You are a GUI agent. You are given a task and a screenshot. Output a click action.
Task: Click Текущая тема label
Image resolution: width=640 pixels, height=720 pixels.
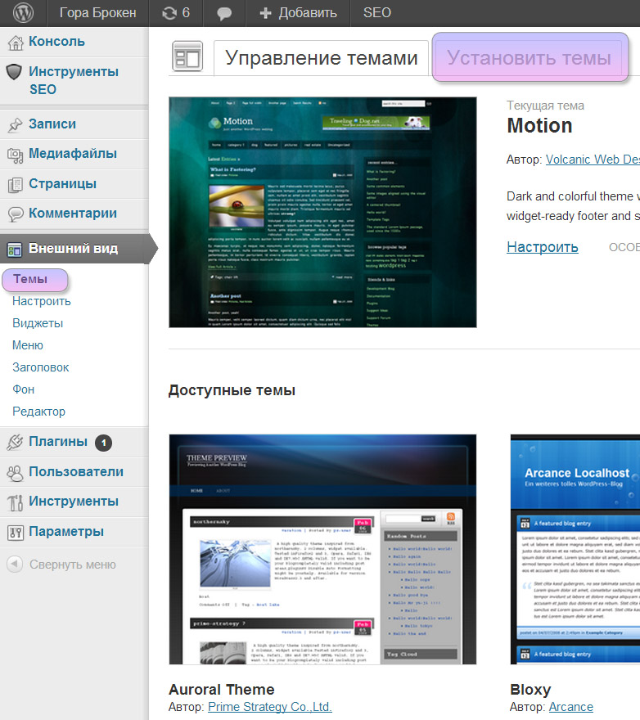(545, 106)
